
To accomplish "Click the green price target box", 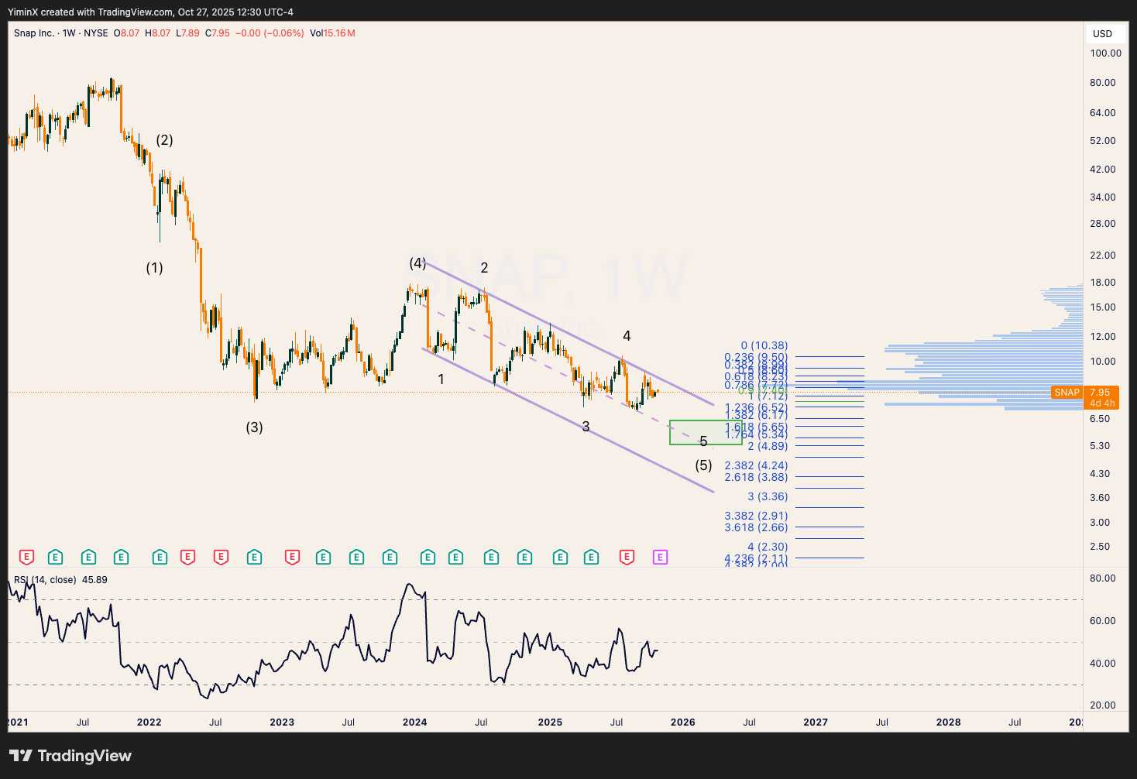I will click(x=706, y=433).
